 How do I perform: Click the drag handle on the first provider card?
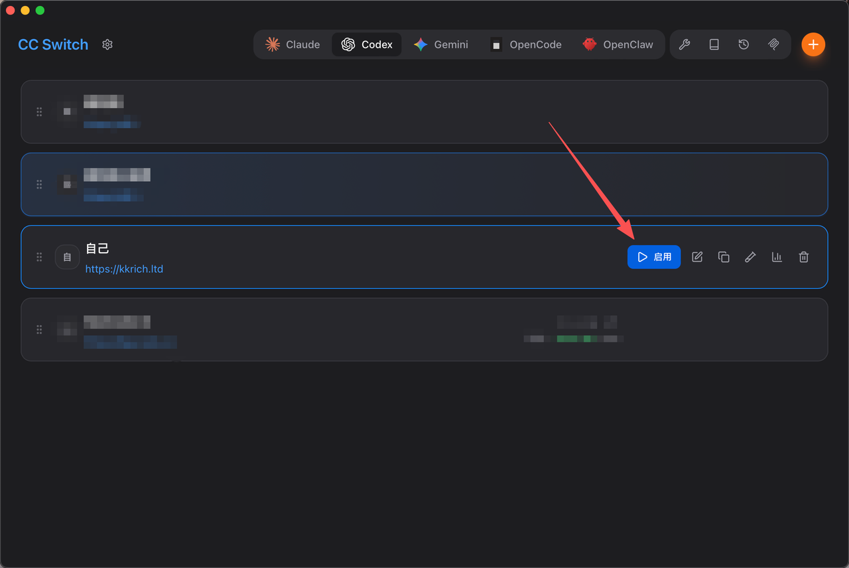tap(39, 112)
